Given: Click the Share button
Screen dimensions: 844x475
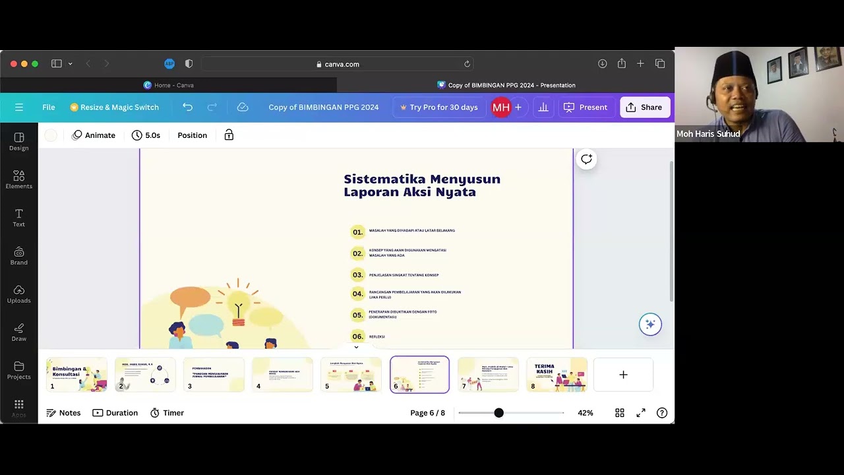Looking at the screenshot, I should (x=645, y=107).
